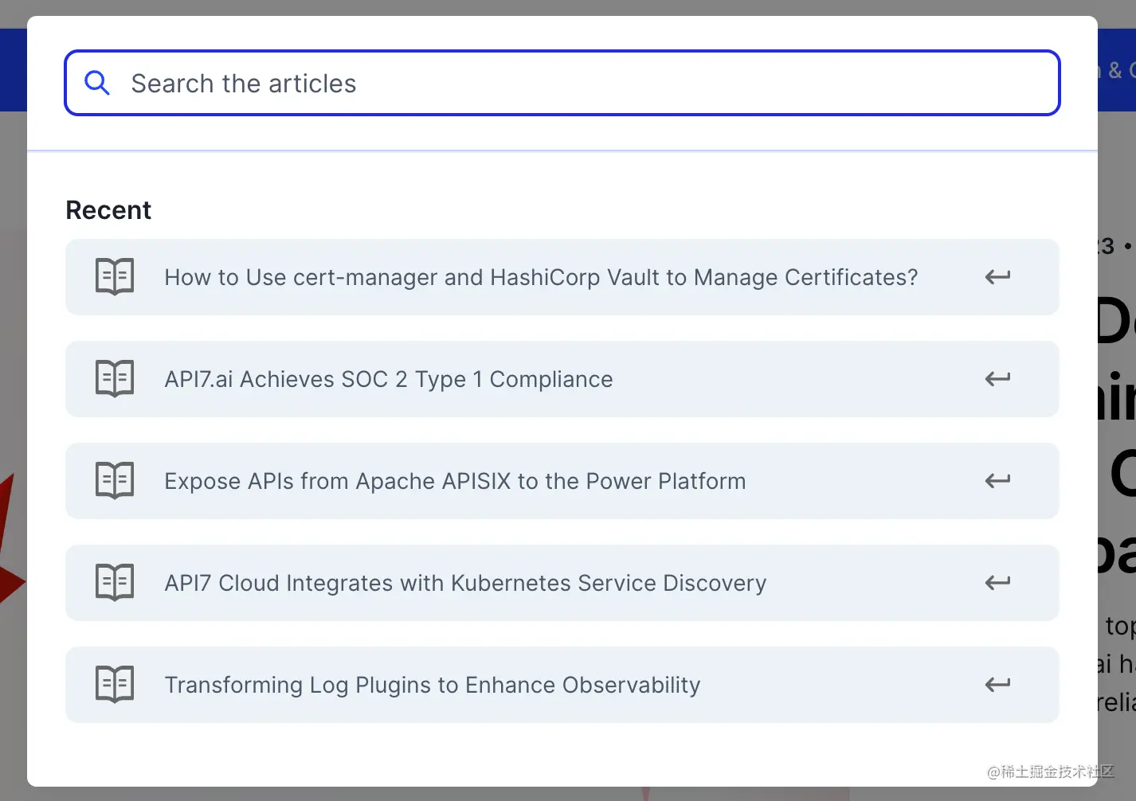
Task: Focus the "Search the articles" input field
Action: tap(562, 83)
